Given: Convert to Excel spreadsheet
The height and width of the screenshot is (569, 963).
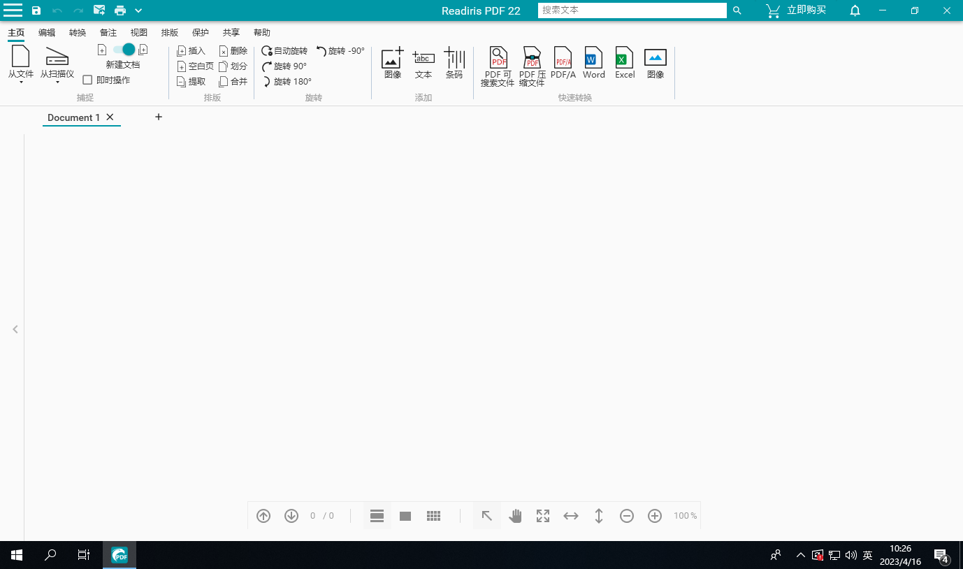Looking at the screenshot, I should [x=625, y=63].
